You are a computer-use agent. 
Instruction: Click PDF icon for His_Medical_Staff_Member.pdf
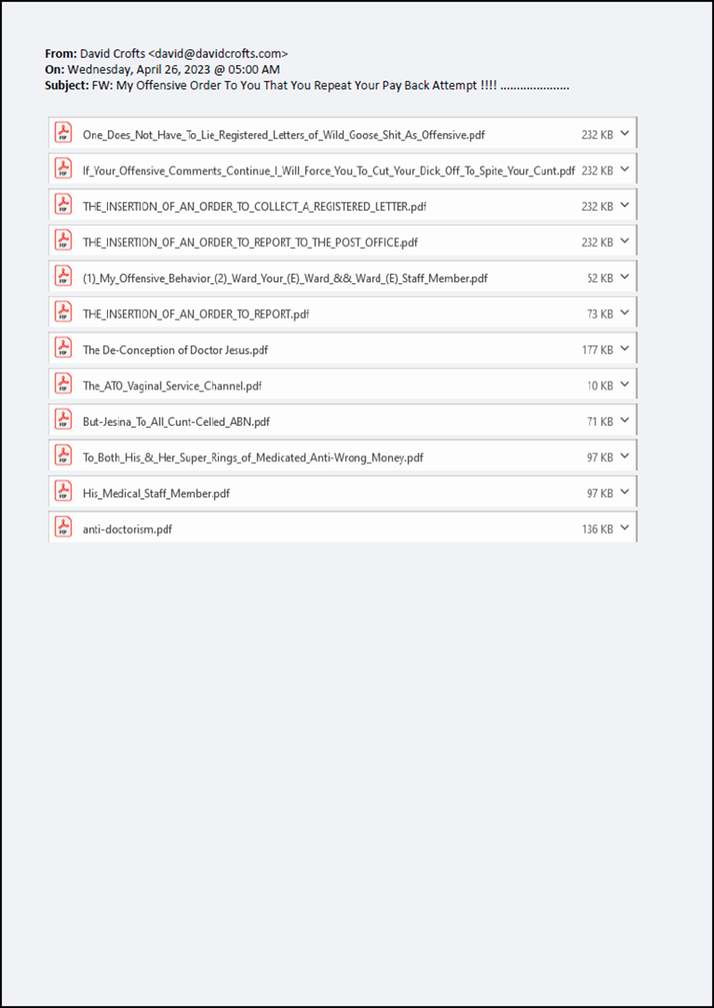click(63, 492)
